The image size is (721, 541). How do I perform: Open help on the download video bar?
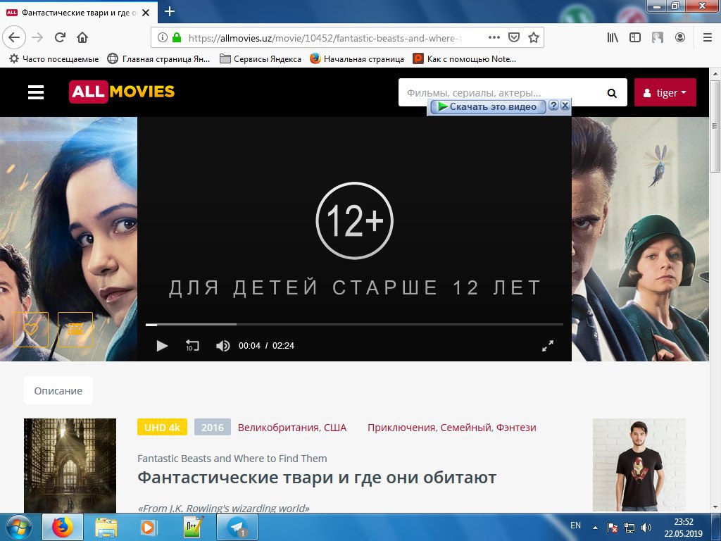click(553, 106)
